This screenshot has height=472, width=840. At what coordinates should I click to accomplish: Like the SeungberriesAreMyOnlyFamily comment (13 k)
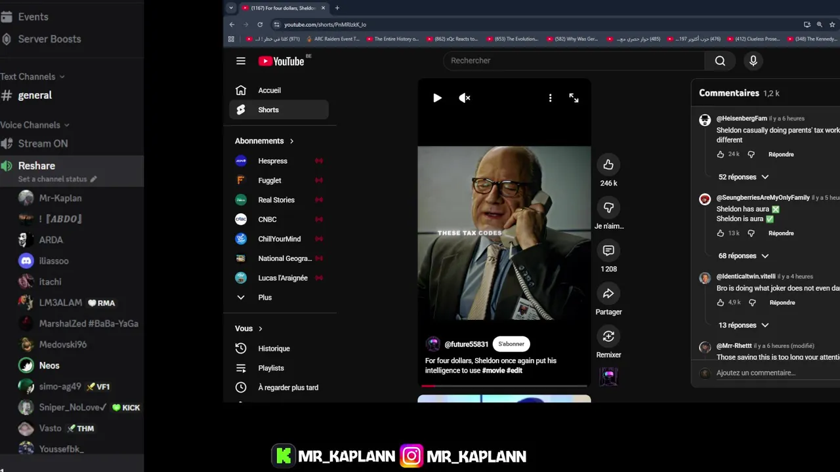[721, 233]
